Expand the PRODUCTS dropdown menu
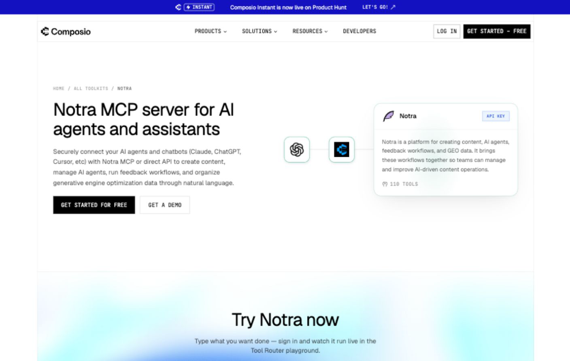The image size is (570, 361). [211, 31]
